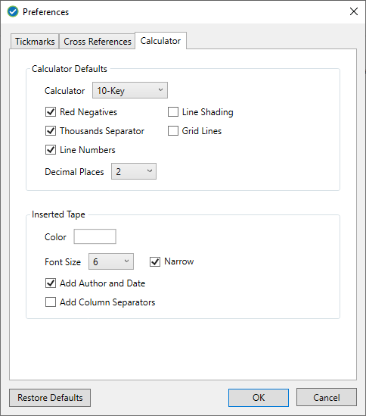366x416 pixels.
Task: Expand the Decimal Places dropdown
Action: click(134, 171)
